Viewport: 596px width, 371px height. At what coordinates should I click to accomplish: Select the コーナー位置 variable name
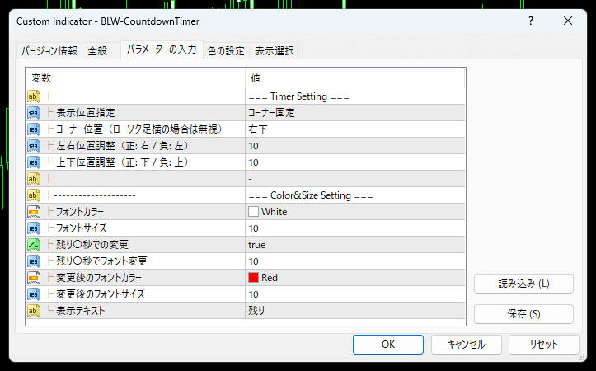tap(139, 129)
